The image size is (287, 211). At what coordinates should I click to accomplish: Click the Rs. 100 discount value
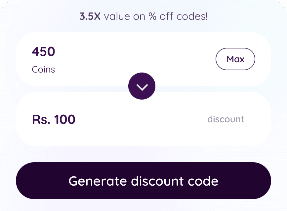coord(54,120)
